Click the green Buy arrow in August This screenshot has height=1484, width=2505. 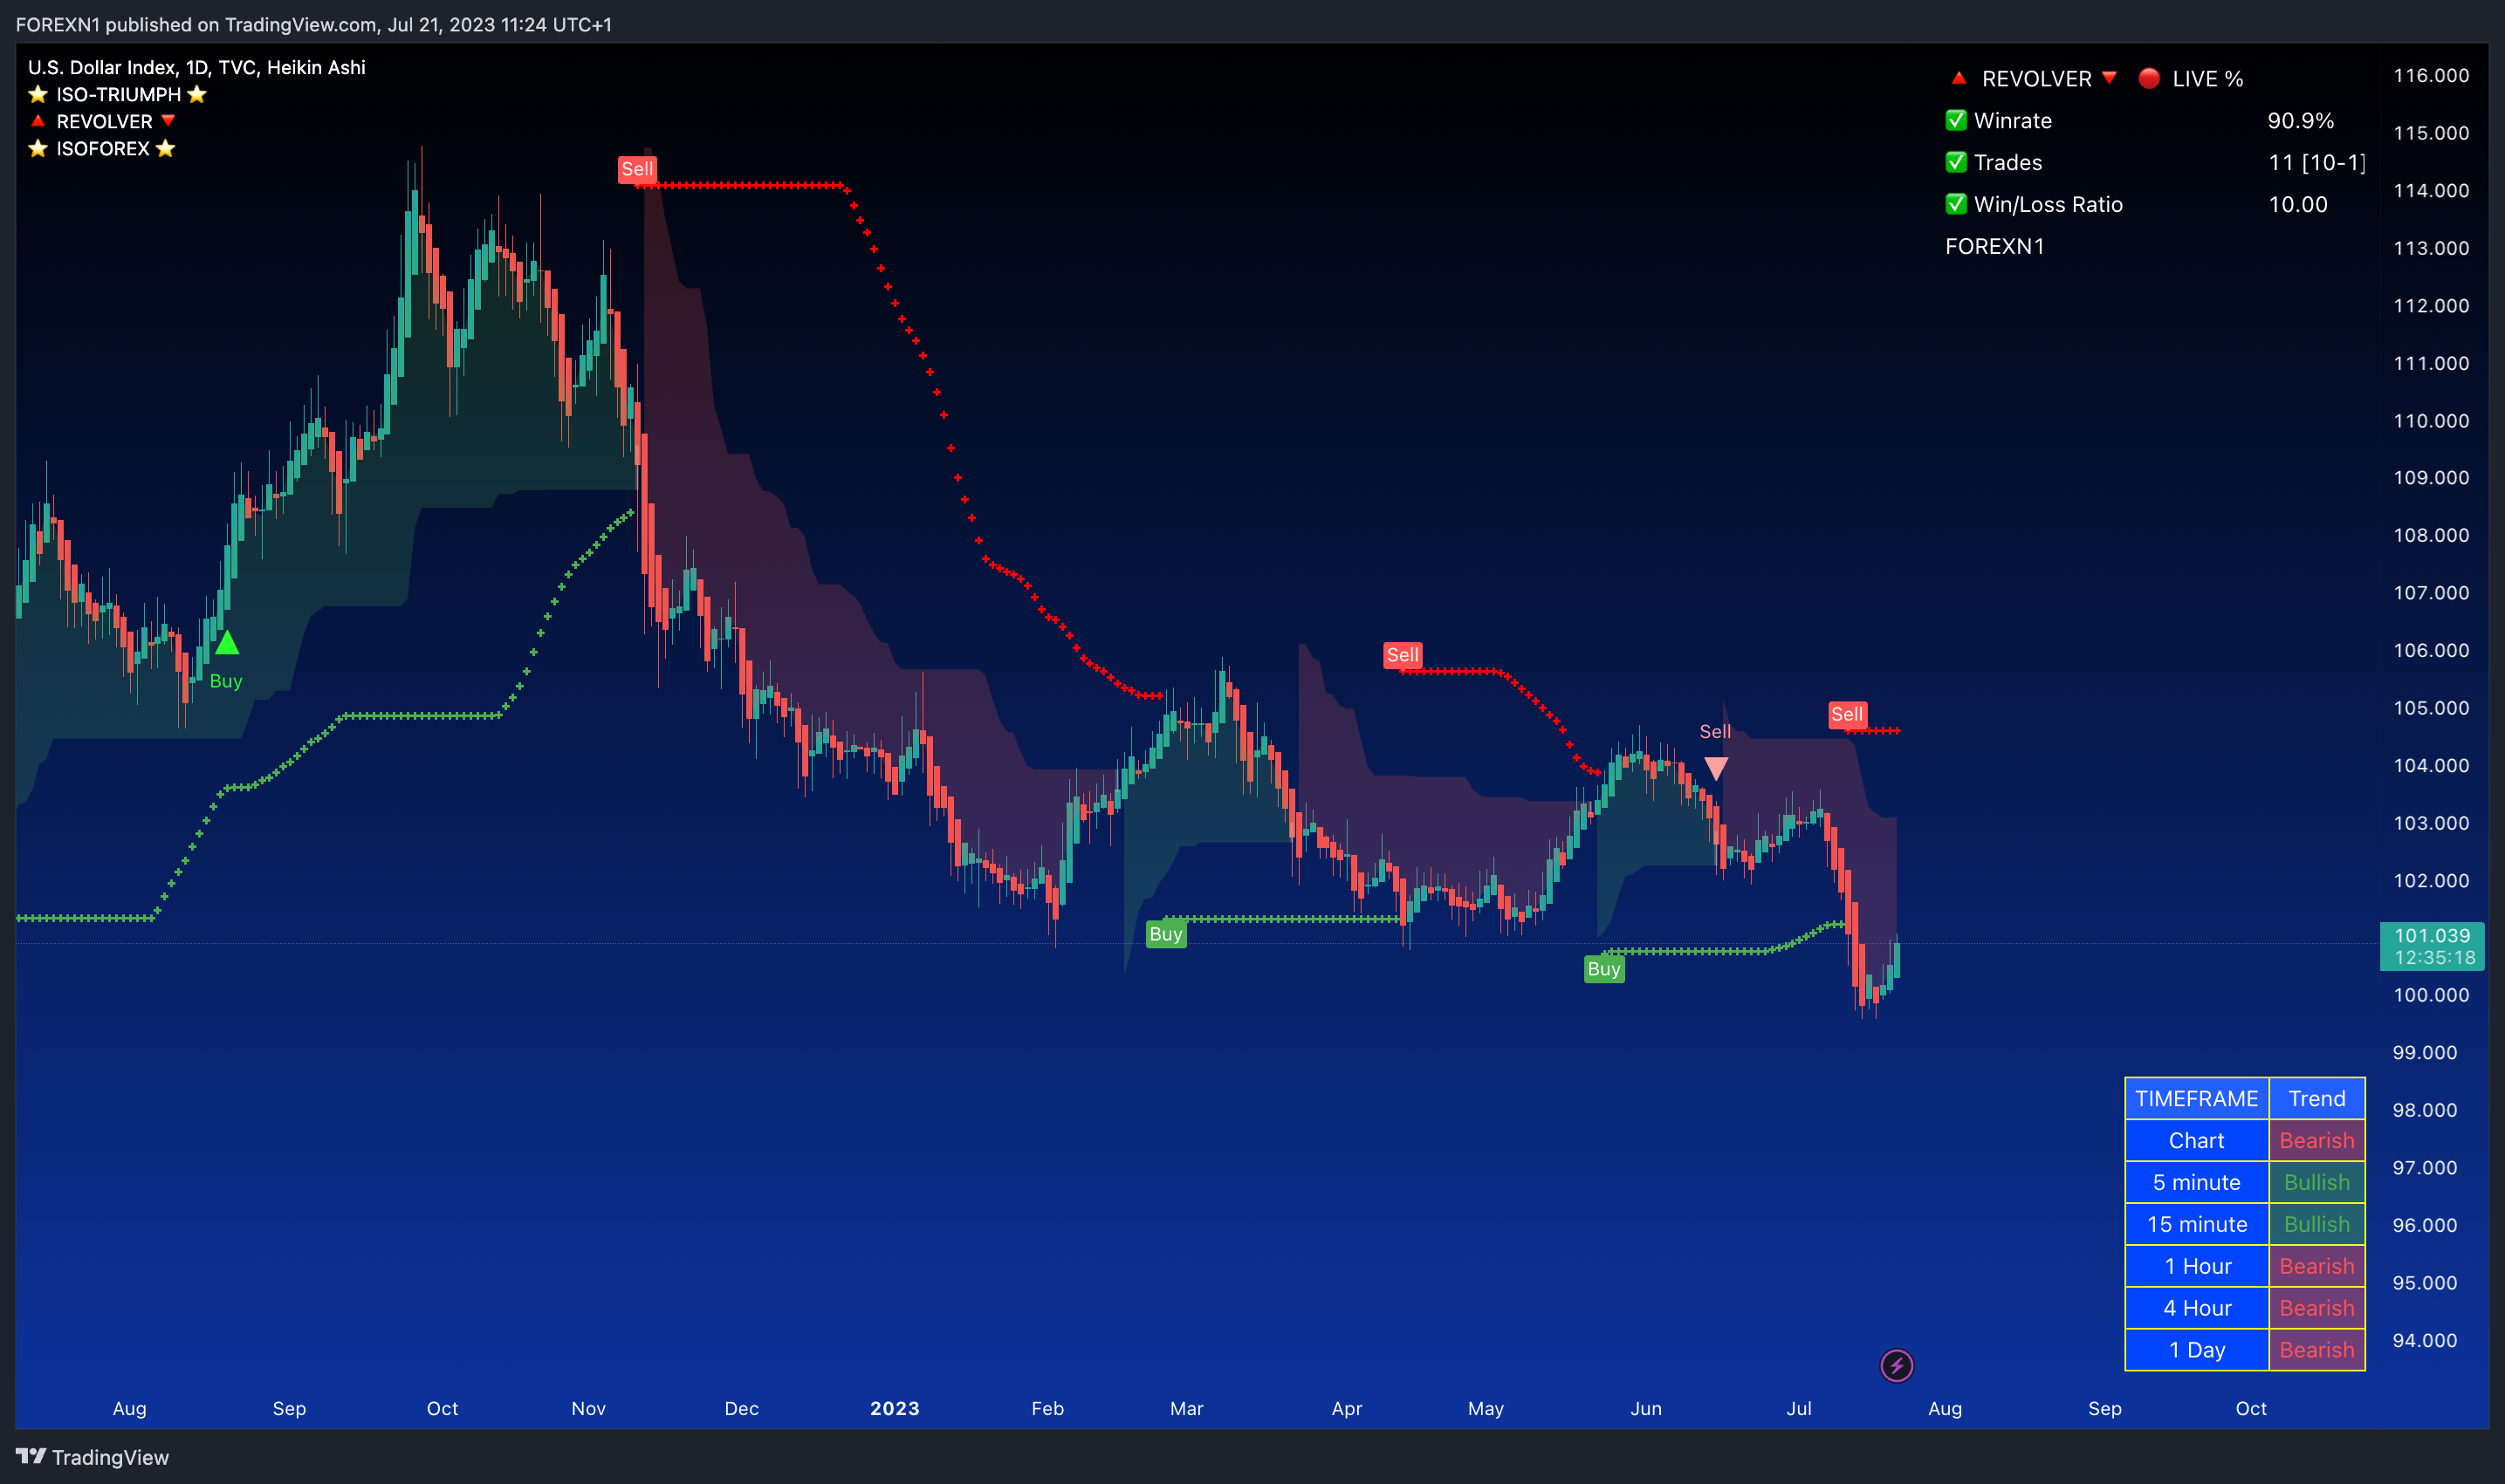227,642
